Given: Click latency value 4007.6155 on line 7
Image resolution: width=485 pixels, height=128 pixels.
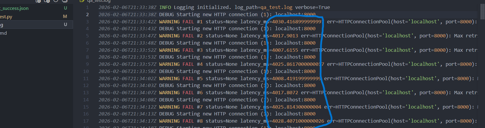Looking at the screenshot, I should (x=285, y=50).
